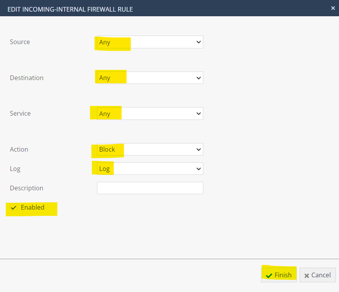Open the Service selection dropdown
339x292 pixels.
[x=150, y=114]
